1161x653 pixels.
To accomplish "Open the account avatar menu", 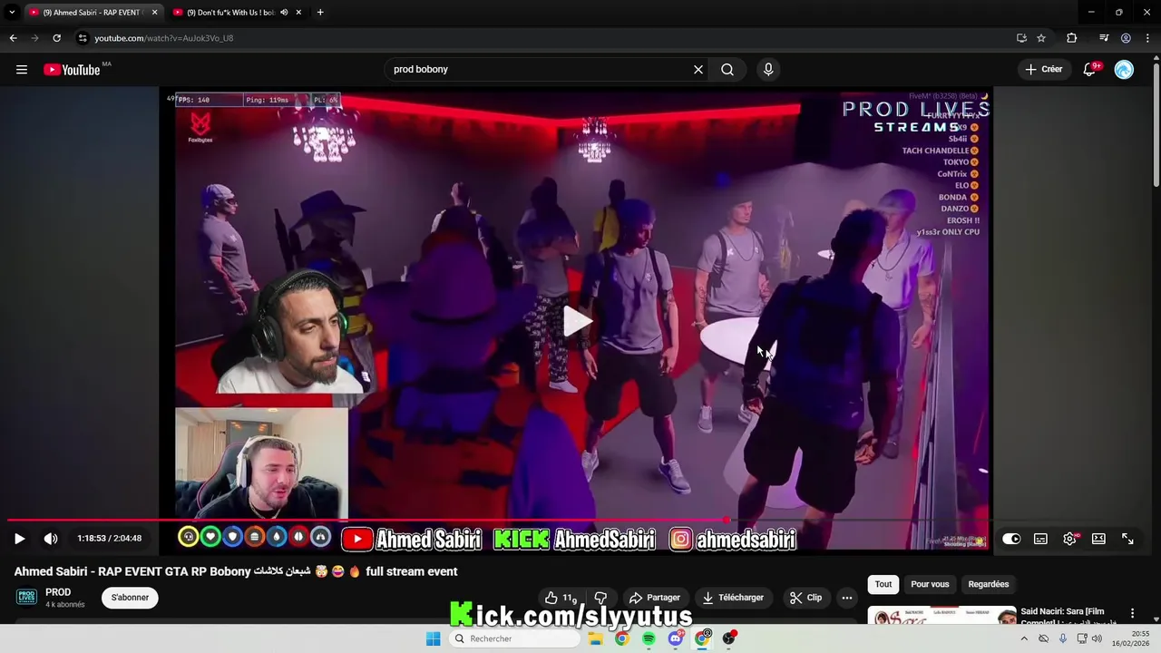I will coord(1124,70).
